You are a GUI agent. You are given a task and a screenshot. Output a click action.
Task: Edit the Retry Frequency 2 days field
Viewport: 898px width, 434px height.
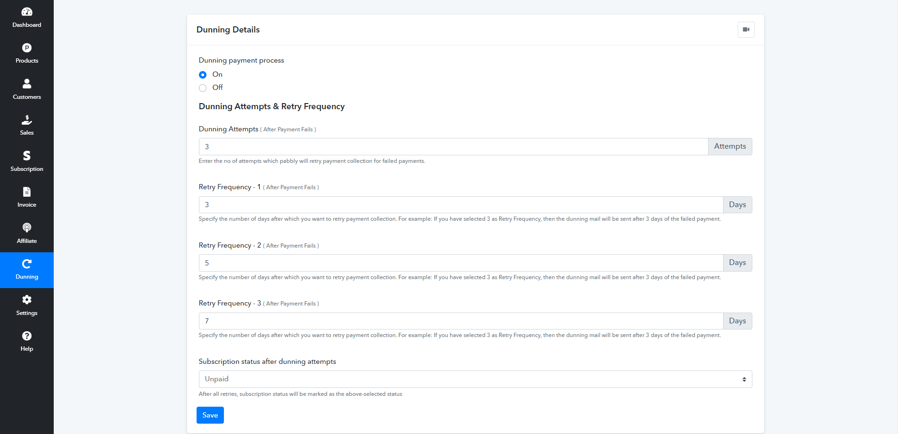[x=461, y=263]
